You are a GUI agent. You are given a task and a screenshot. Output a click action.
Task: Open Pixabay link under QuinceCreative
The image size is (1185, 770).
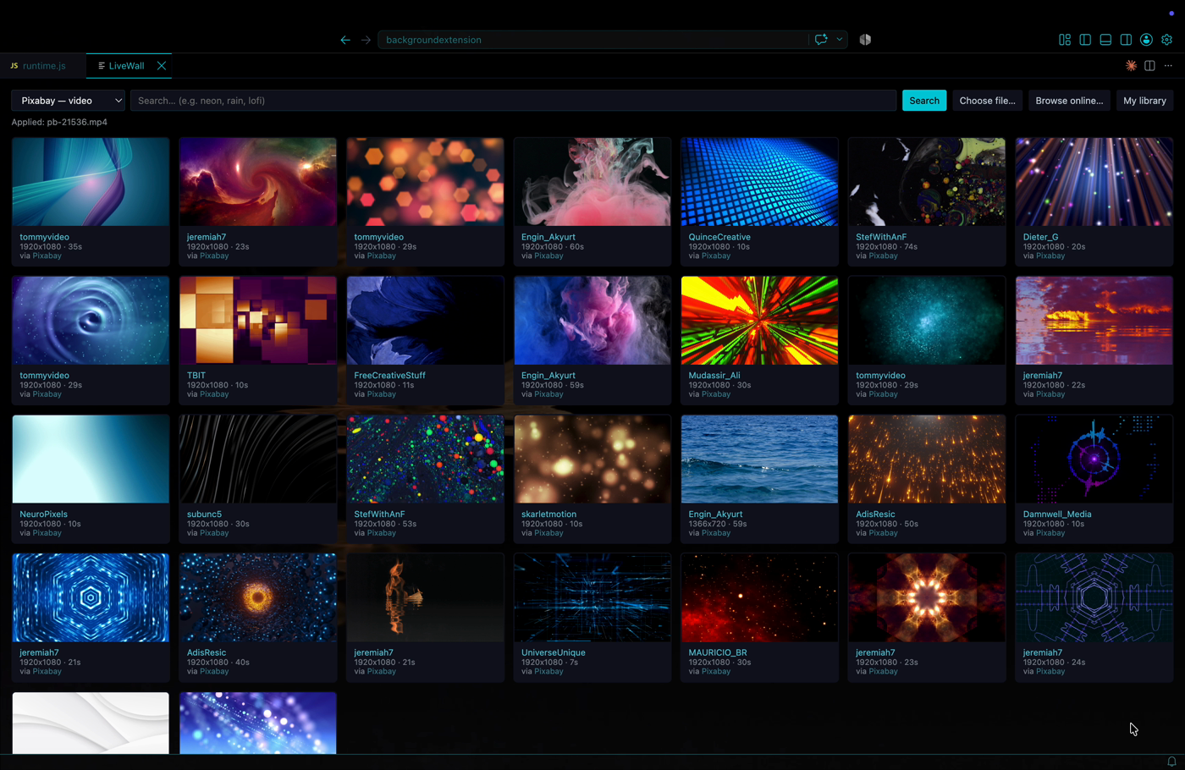point(715,256)
